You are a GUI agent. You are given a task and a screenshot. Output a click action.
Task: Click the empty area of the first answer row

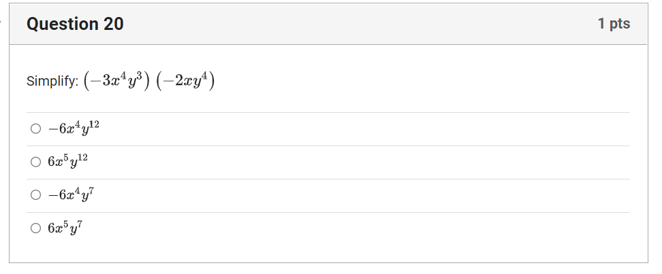coord(363,129)
